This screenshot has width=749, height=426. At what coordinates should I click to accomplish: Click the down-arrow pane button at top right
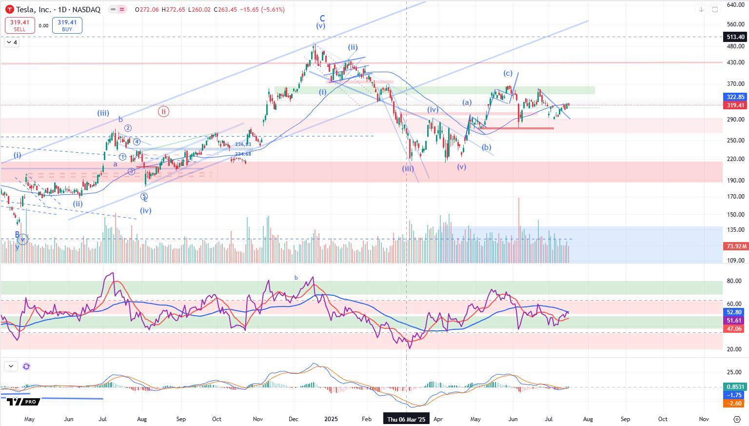(x=701, y=9)
